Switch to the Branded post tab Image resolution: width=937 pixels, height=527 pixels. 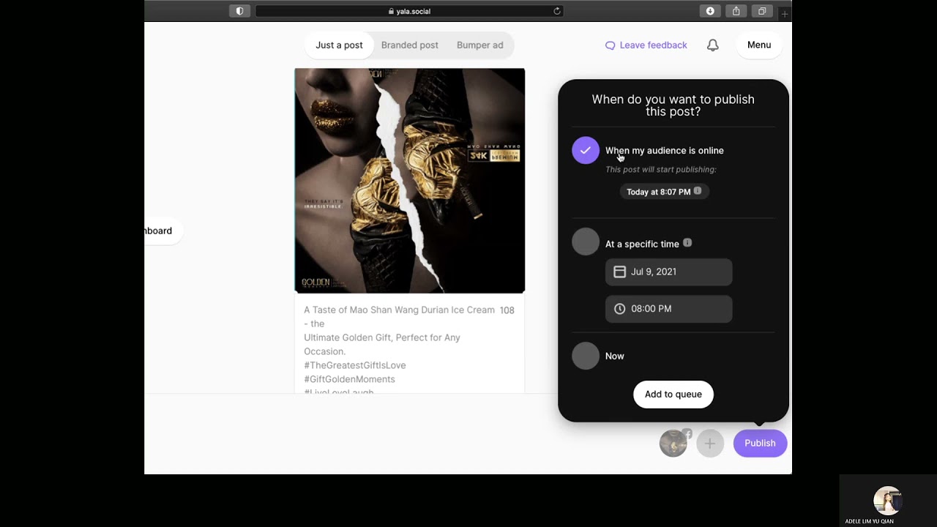coord(410,45)
